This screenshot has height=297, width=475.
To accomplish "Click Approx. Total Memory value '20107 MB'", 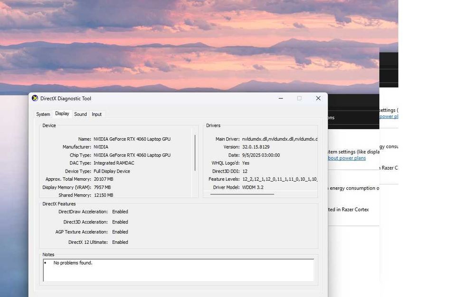I will [x=103, y=179].
